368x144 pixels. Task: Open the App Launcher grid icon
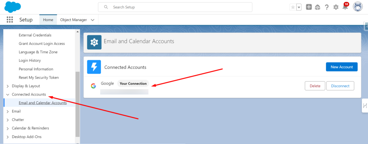point(10,20)
